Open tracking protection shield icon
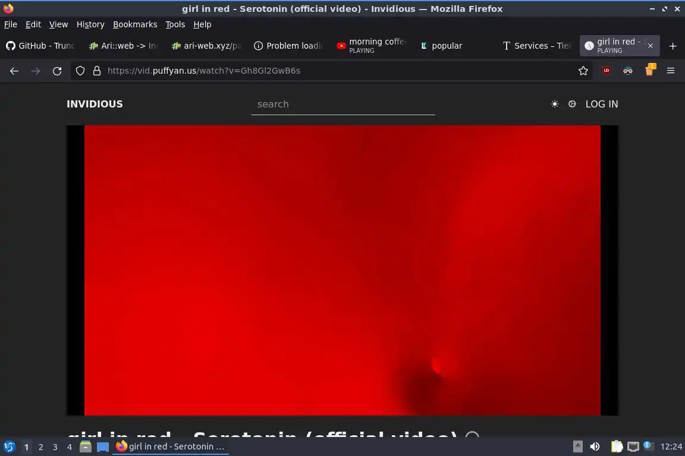This screenshot has width=685, height=456. [x=80, y=71]
